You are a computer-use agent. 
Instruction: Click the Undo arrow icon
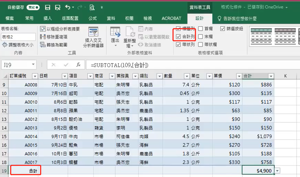[68, 7]
